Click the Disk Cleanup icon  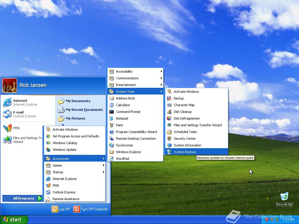[169, 112]
